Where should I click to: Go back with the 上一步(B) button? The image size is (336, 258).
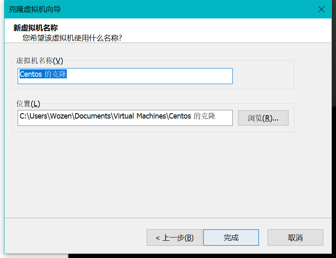coord(175,237)
